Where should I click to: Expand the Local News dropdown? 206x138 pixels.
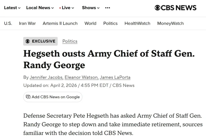click(x=40, y=8)
